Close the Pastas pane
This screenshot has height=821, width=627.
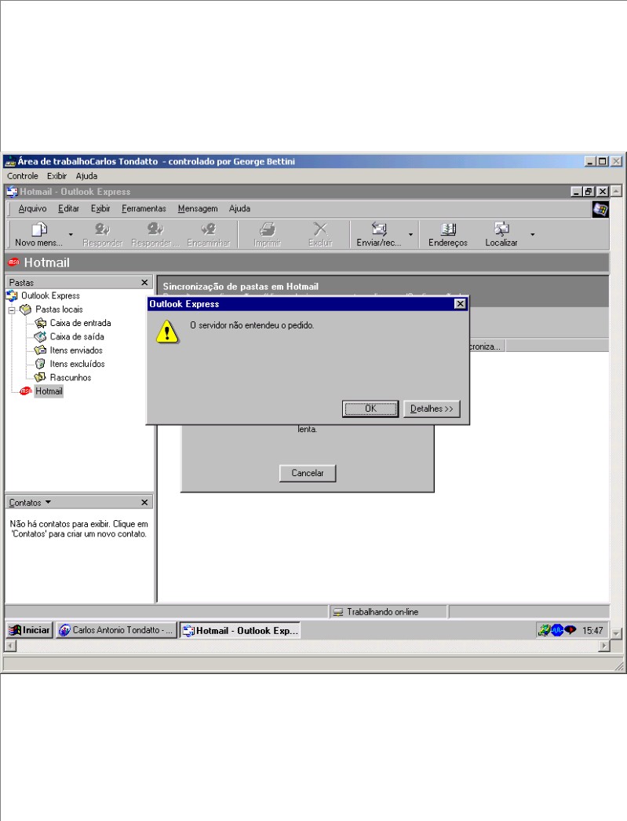point(144,283)
